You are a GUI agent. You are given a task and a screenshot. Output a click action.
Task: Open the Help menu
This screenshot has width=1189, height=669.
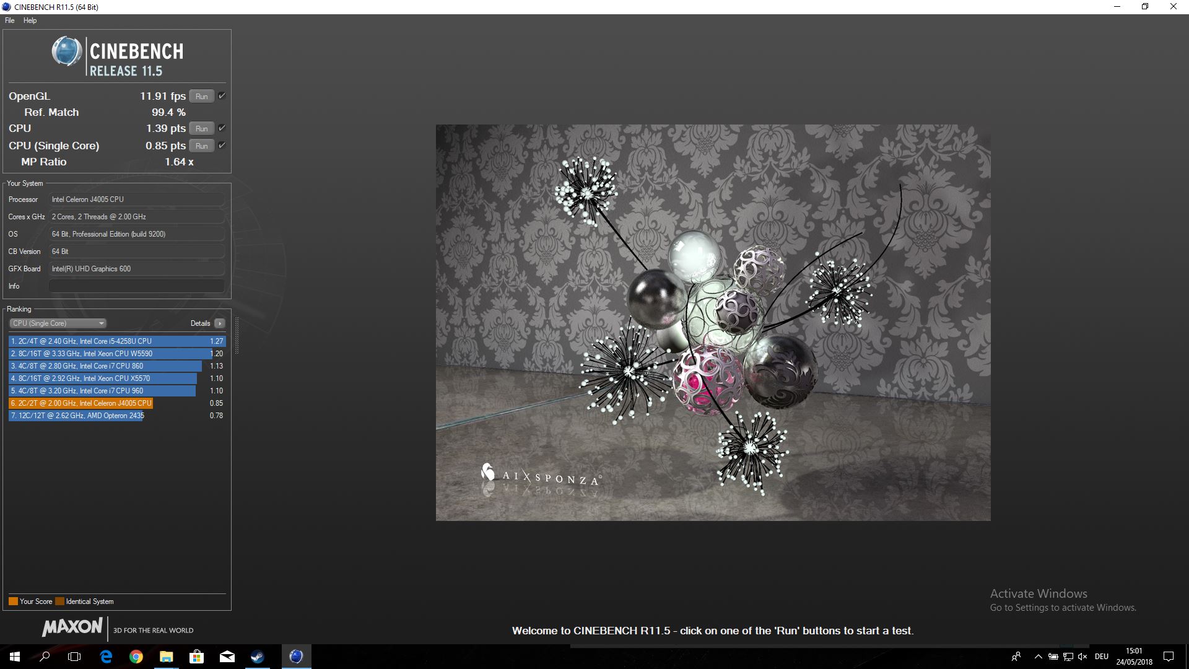pyautogui.click(x=30, y=20)
